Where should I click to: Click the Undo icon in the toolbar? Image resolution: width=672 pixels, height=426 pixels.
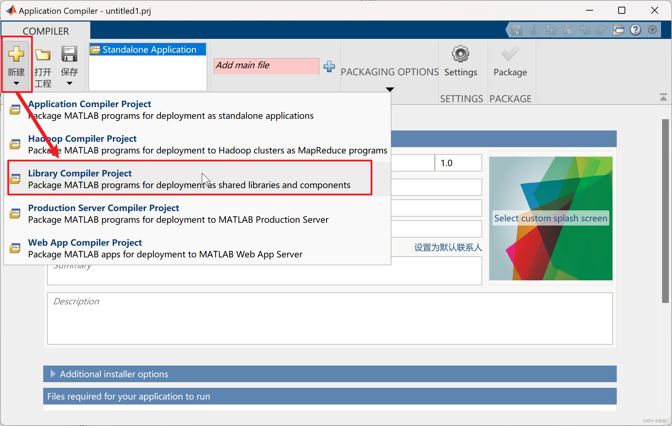585,30
